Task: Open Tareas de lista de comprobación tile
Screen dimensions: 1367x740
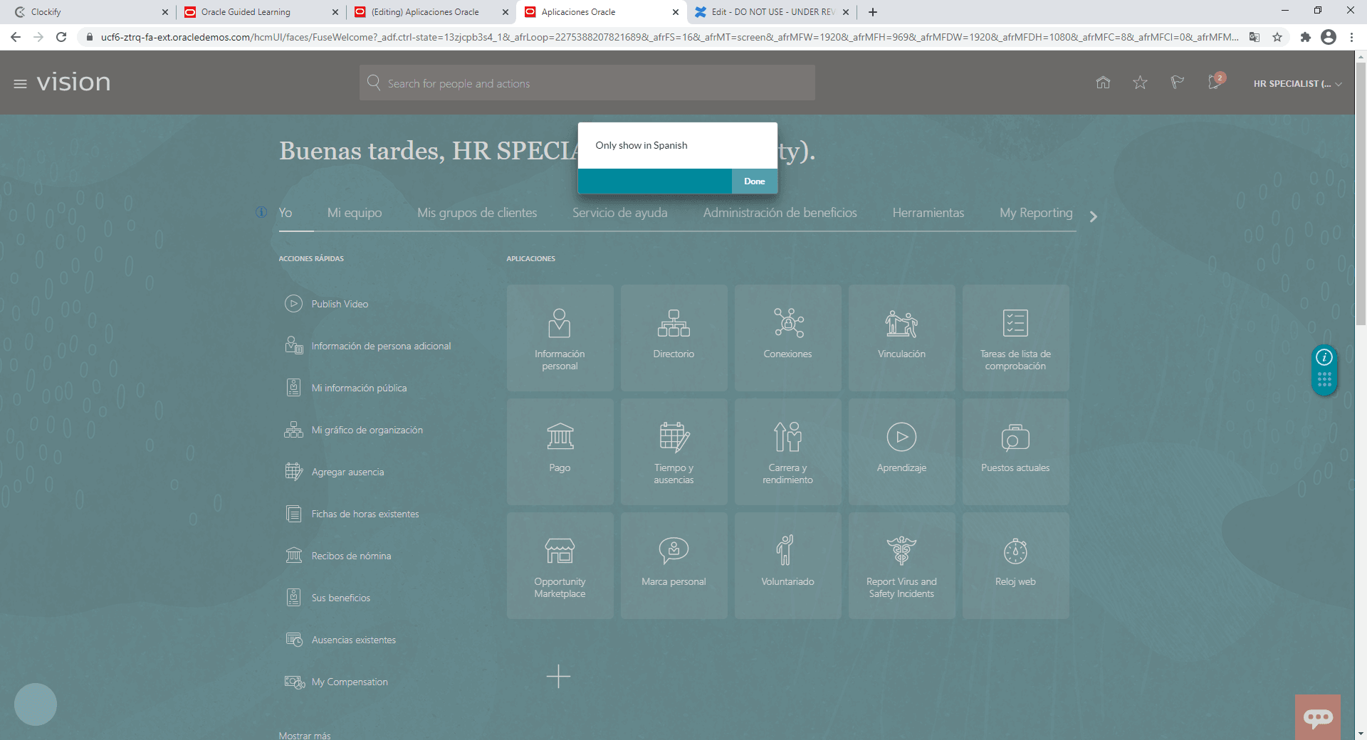Action: click(x=1016, y=338)
